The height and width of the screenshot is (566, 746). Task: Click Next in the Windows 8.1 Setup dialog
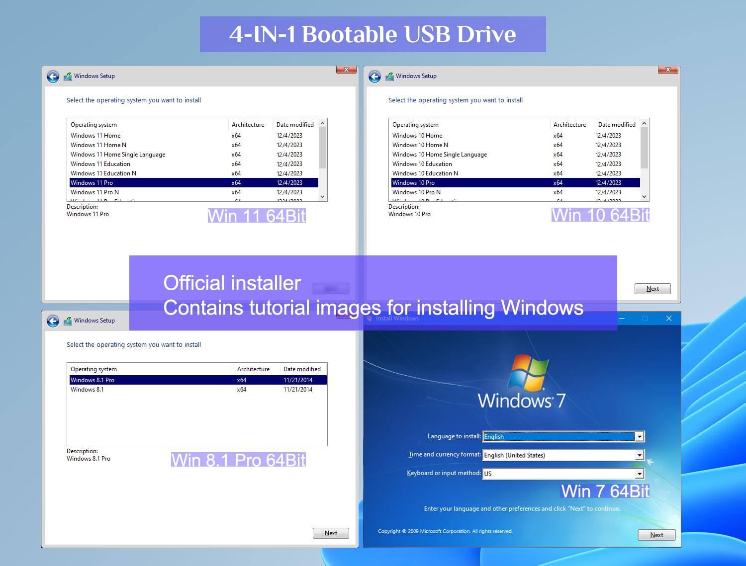tap(331, 533)
